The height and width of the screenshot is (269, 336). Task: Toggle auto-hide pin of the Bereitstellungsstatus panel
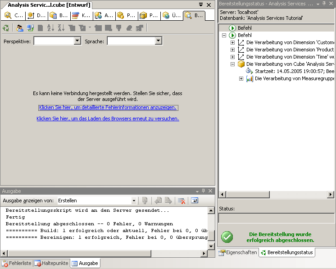[323, 4]
